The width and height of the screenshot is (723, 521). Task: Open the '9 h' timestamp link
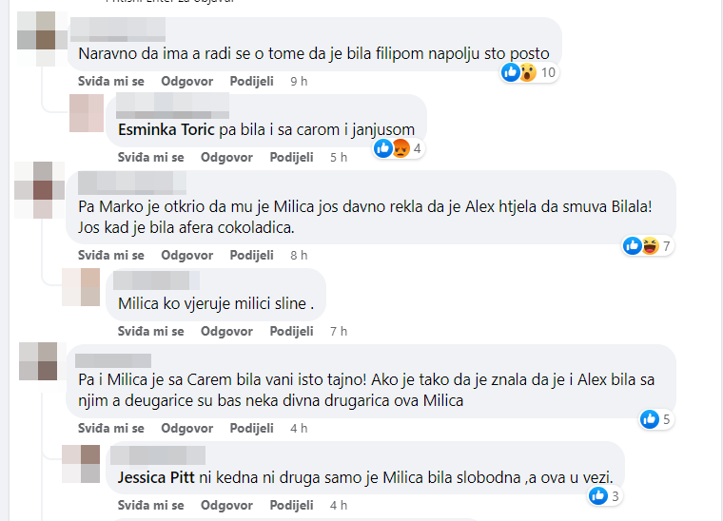coord(299,81)
